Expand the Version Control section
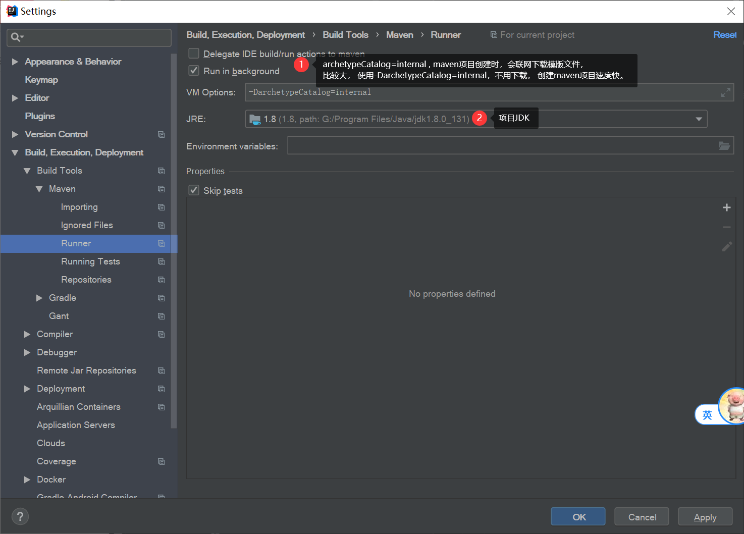The height and width of the screenshot is (534, 744). click(15, 134)
